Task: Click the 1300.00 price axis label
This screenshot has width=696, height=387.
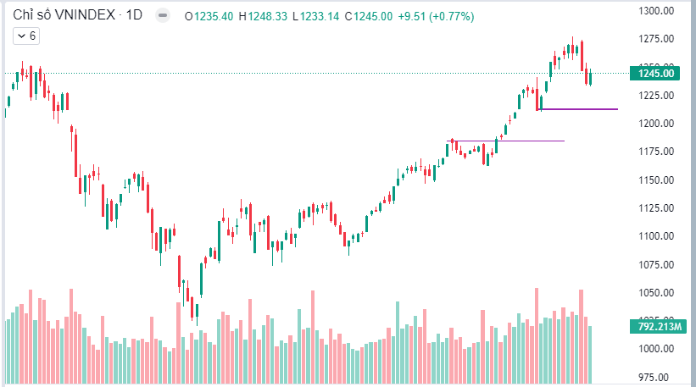Action: pyautogui.click(x=655, y=11)
